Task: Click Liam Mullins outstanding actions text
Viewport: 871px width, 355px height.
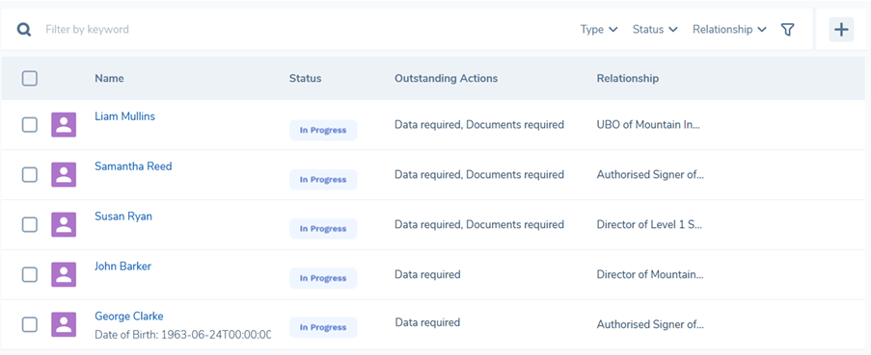Action: 479,125
